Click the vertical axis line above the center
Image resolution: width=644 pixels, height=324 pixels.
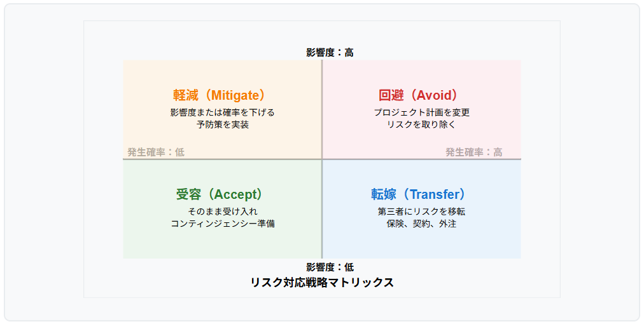(x=322, y=109)
